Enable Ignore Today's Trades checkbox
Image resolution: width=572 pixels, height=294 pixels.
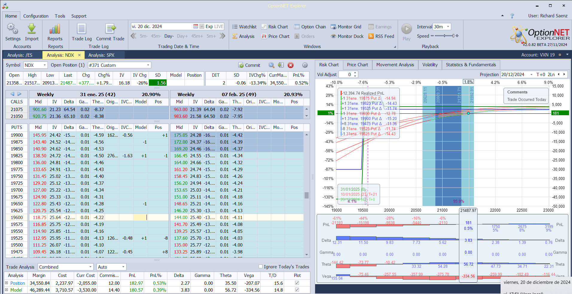[x=260, y=267]
